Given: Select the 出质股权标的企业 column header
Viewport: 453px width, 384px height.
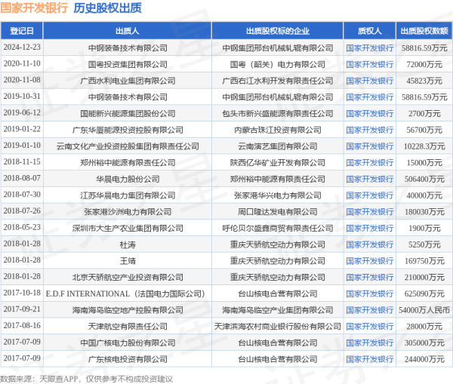Looking at the screenshot, I should pos(278,31).
